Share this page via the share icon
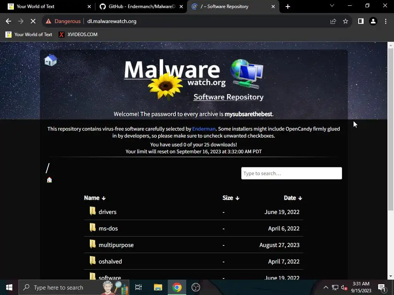This screenshot has width=394, height=295. tap(333, 22)
